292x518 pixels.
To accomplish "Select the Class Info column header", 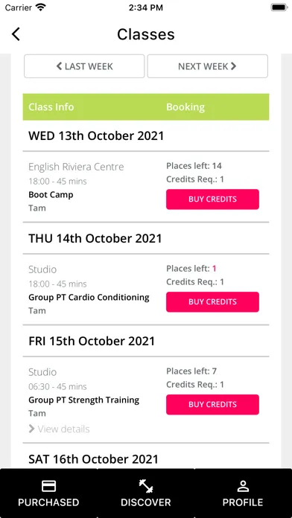I will coord(51,107).
